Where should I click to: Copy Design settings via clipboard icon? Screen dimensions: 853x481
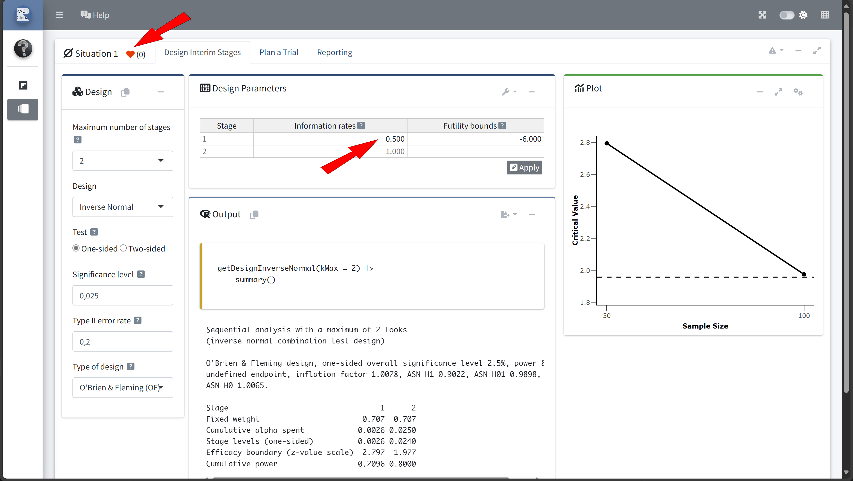(125, 92)
